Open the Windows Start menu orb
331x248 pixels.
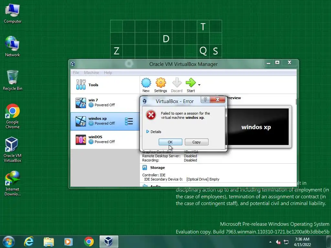[9, 242]
